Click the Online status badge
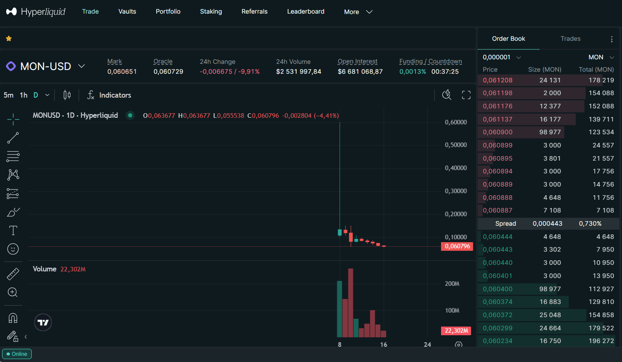Image resolution: width=622 pixels, height=362 pixels. [17, 354]
